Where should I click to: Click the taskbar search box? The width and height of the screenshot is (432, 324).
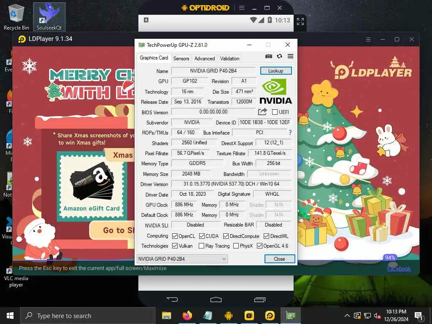click(x=88, y=316)
